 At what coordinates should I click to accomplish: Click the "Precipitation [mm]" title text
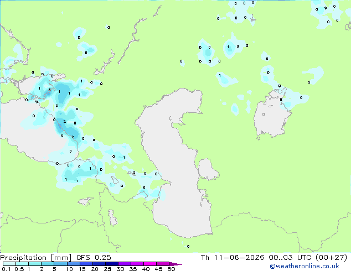coord(35,258)
